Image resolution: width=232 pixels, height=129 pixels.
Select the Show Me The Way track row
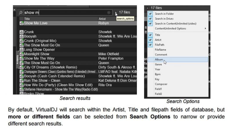58,58
